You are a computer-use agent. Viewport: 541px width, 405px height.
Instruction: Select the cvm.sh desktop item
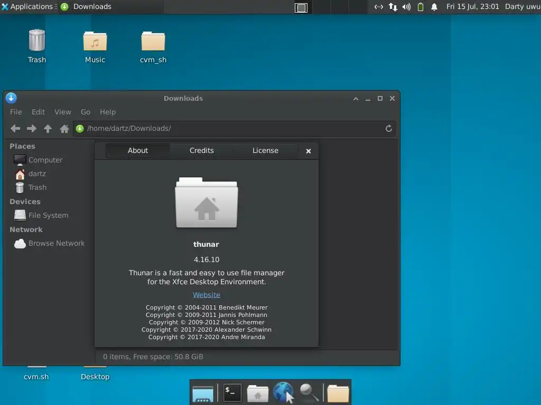(36, 377)
